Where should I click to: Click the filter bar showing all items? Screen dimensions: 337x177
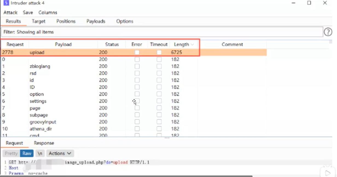pos(161,32)
